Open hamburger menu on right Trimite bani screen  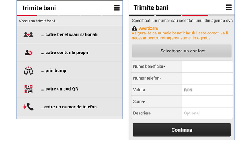pyautogui.click(x=229, y=7)
